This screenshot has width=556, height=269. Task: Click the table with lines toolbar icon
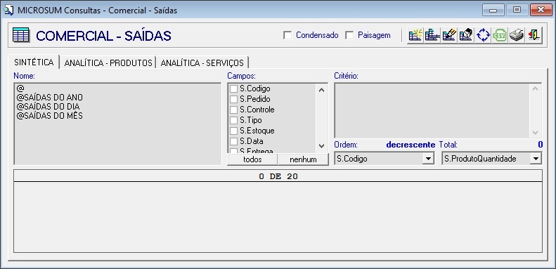432,35
